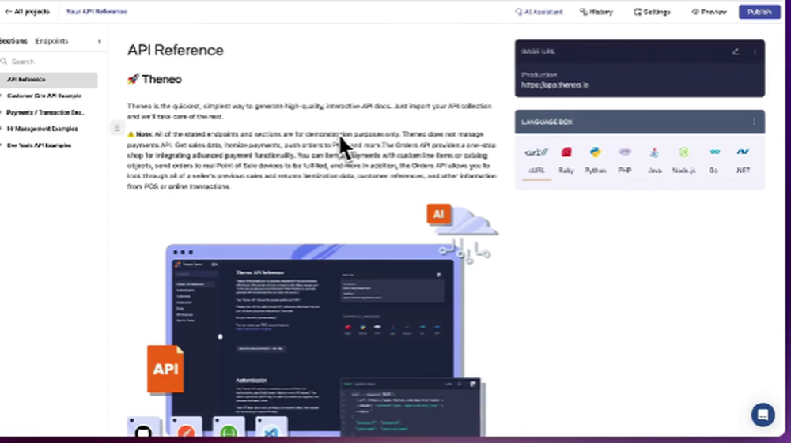Go back to All projects
The image size is (791, 443).
[27, 12]
